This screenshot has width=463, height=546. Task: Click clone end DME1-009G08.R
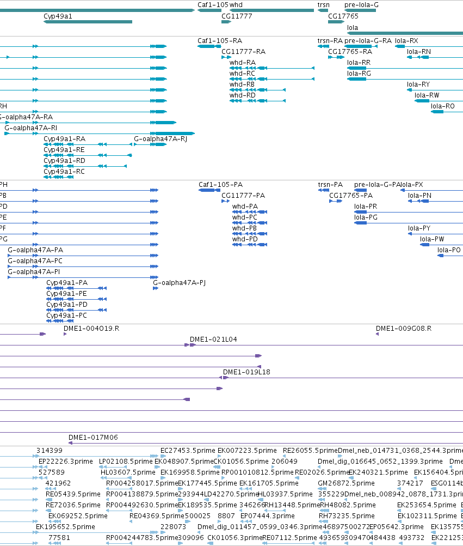point(404,329)
